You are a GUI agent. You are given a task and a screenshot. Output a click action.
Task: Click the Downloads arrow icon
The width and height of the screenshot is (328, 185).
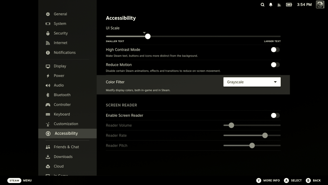tap(48, 157)
